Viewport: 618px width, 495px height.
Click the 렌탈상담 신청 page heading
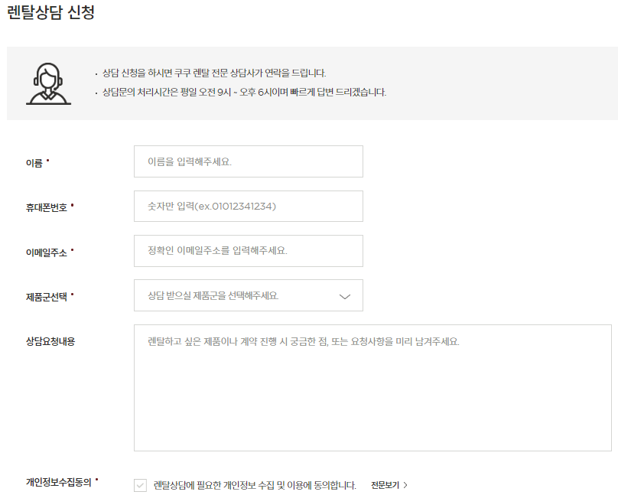point(50,12)
